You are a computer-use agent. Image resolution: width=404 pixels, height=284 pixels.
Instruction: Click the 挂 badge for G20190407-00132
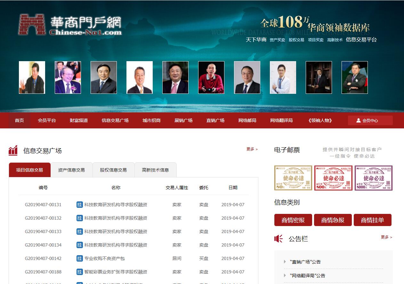[80, 218]
